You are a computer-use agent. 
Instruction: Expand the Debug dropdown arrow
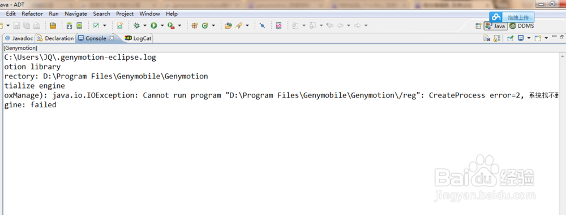coord(145,25)
